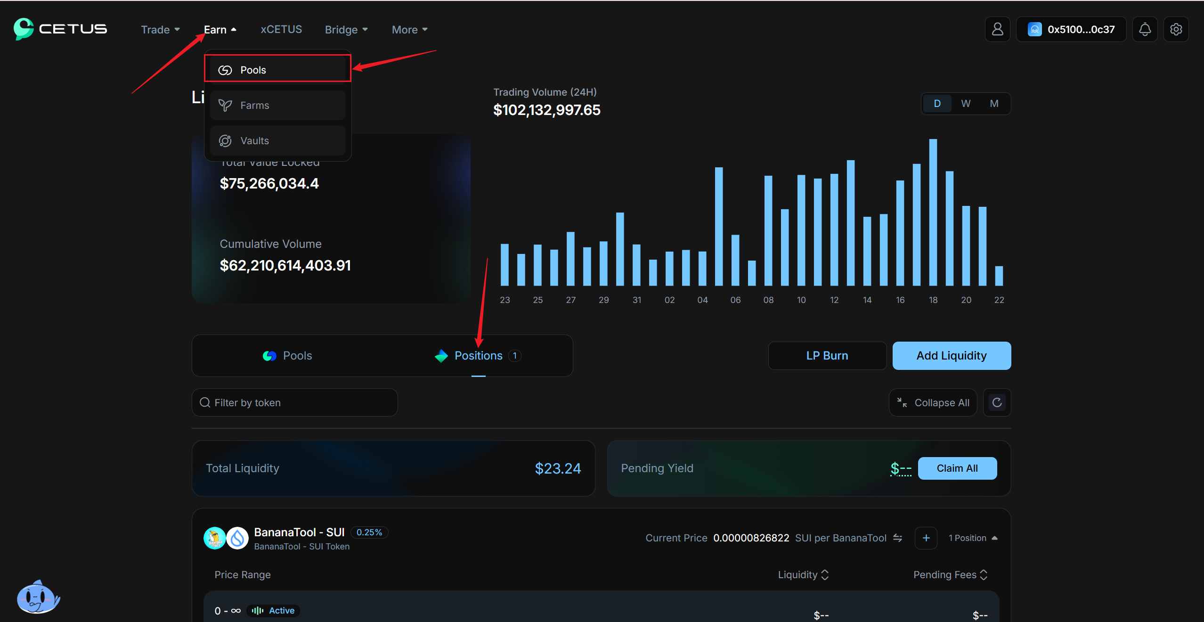Click the tallest bar in the volume chart
The image size is (1204, 622).
(933, 212)
